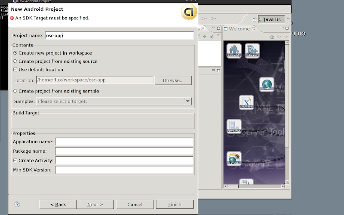344x215 pixels.
Task: Click the Web globe icon
Action: 267,84
